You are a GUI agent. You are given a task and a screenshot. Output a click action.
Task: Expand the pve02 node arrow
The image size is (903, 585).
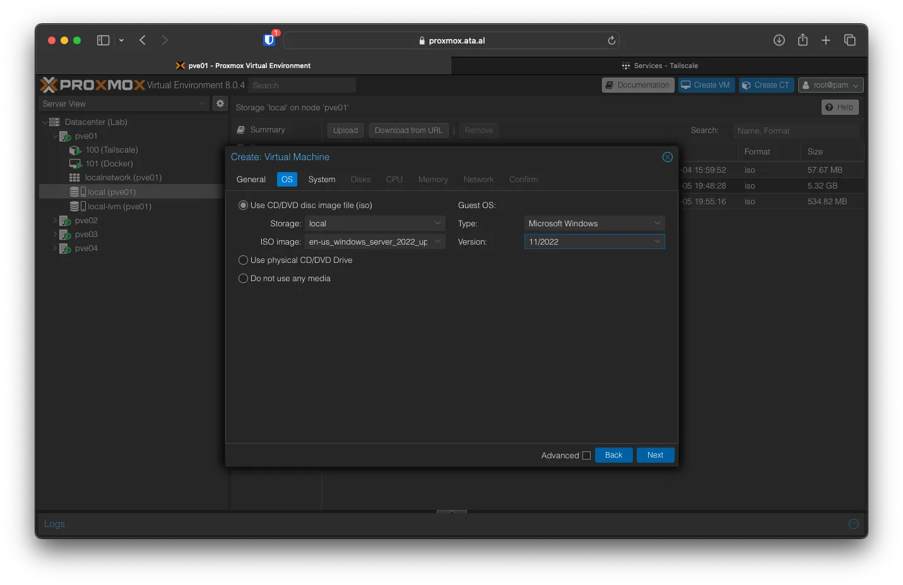coord(55,221)
